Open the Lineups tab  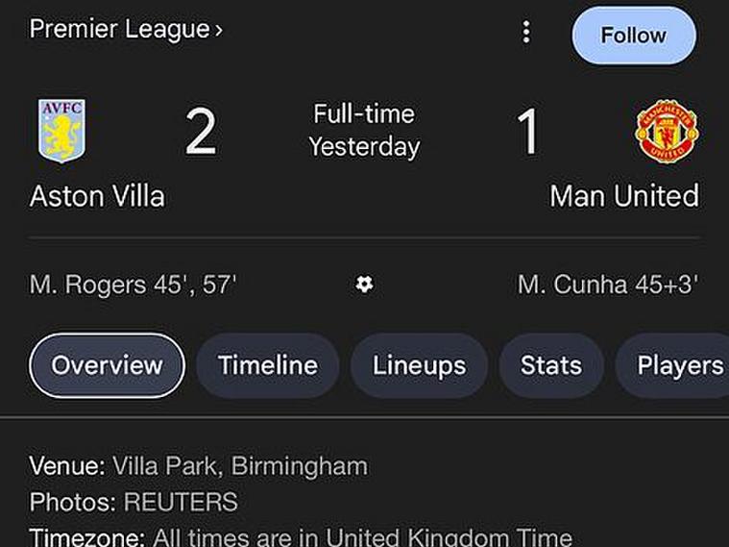coord(419,365)
